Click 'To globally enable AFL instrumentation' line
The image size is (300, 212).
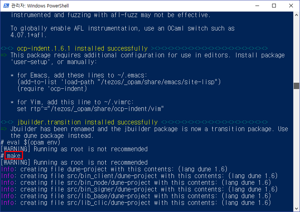122,28
